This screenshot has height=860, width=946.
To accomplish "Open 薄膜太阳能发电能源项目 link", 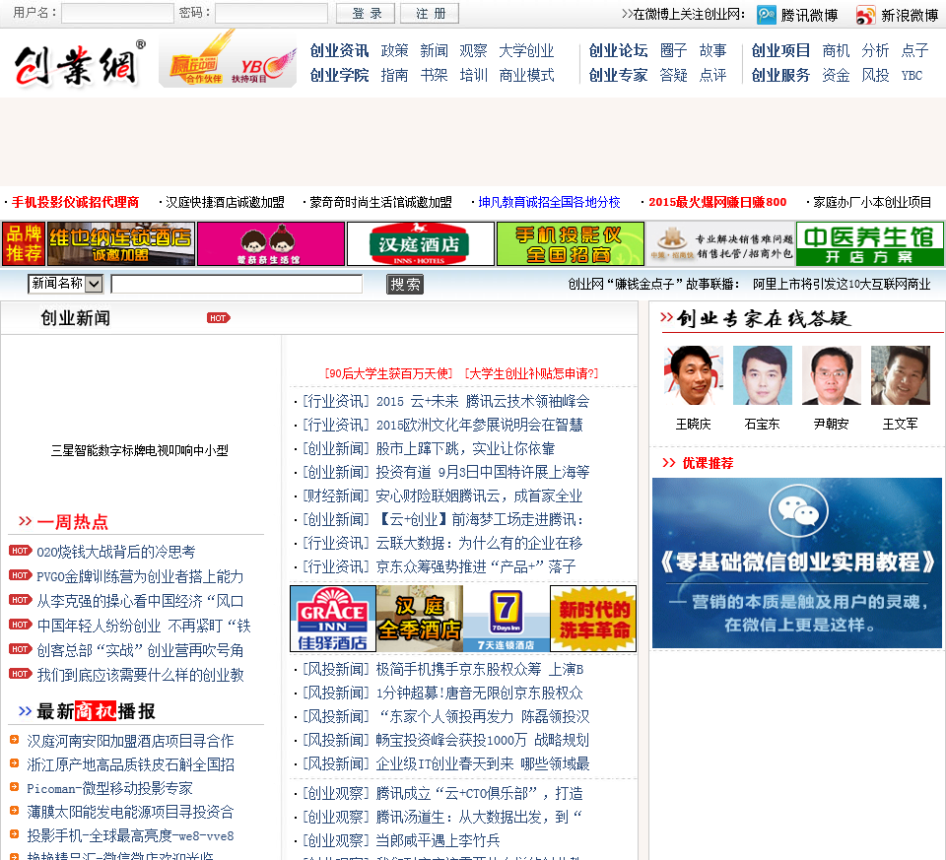I will point(130,812).
